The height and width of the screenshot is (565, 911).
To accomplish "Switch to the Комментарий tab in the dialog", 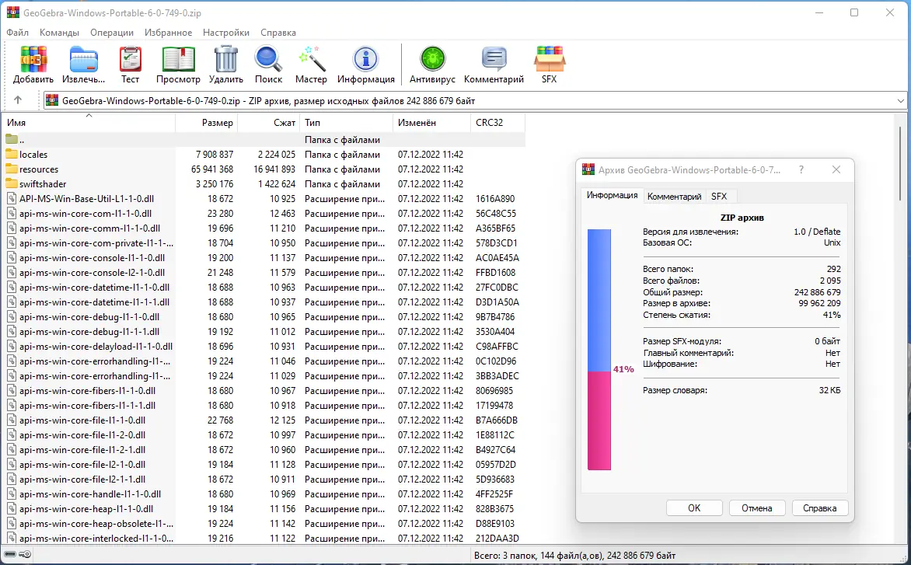I will click(674, 197).
